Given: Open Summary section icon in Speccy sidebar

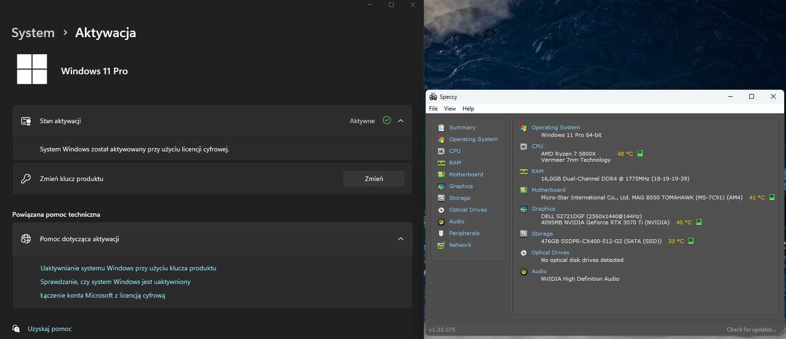Looking at the screenshot, I should (x=441, y=127).
